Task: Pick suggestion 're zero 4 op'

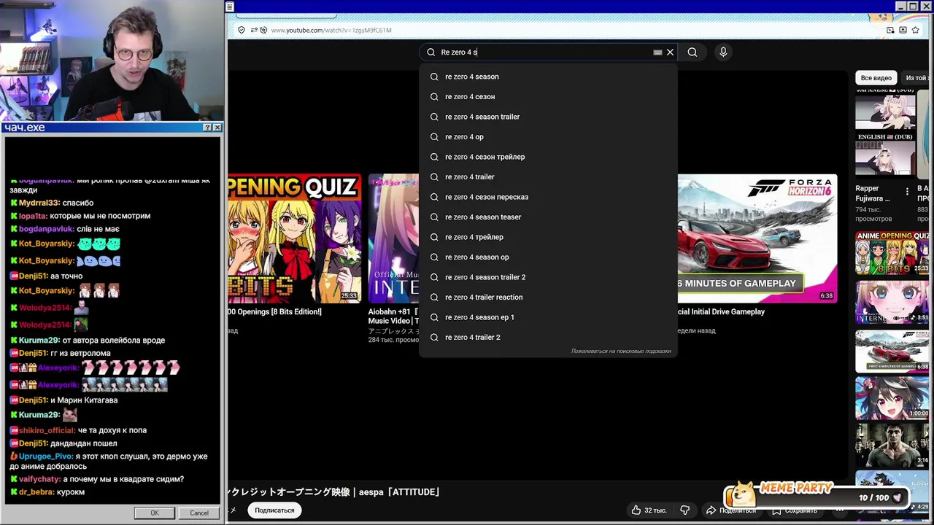Action: (x=548, y=136)
